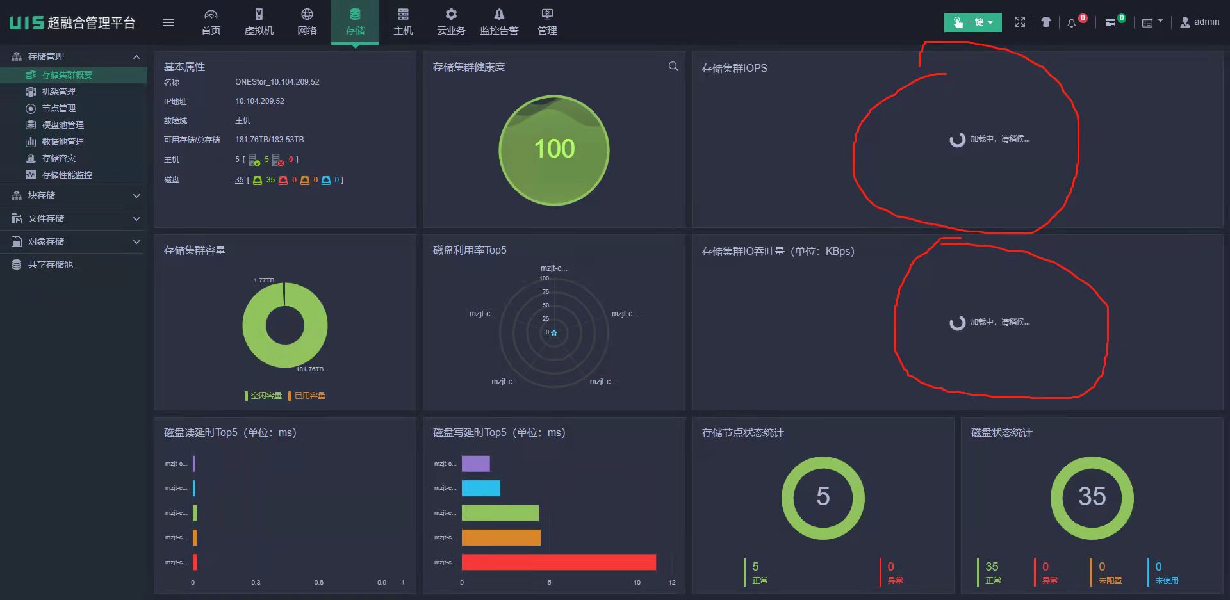This screenshot has height=600, width=1230.
Task: Toggle the 空闲容量 legend entry
Action: click(x=263, y=396)
